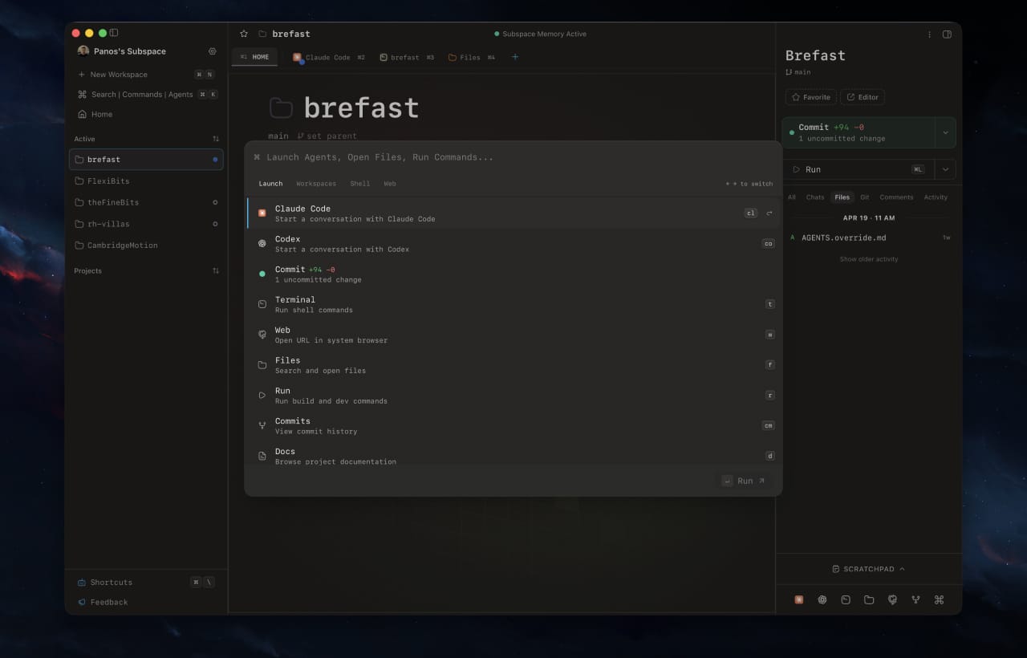This screenshot has height=658, width=1027.
Task: Expand the Commit dropdown in right panel
Action: pyautogui.click(x=944, y=132)
